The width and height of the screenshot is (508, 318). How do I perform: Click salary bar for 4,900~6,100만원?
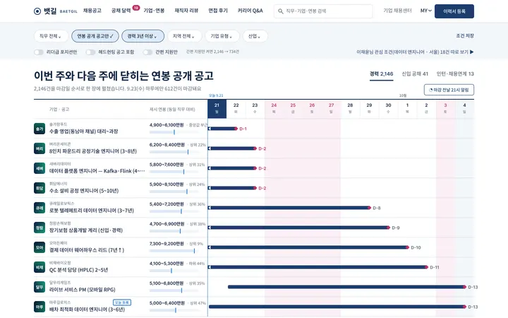pyautogui.click(x=174, y=132)
